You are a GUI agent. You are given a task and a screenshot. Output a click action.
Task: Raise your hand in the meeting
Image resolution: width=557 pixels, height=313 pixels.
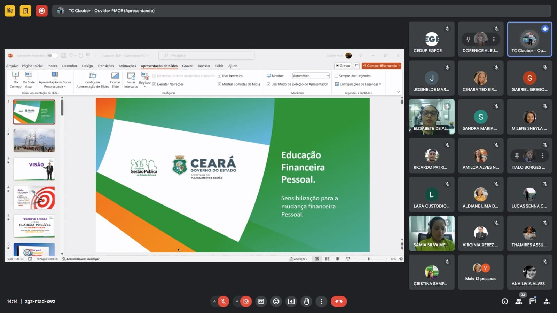click(x=306, y=302)
